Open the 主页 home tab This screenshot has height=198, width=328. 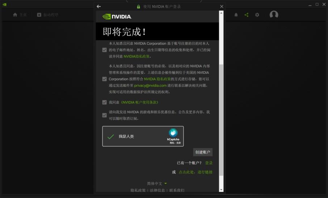(x=20, y=15)
